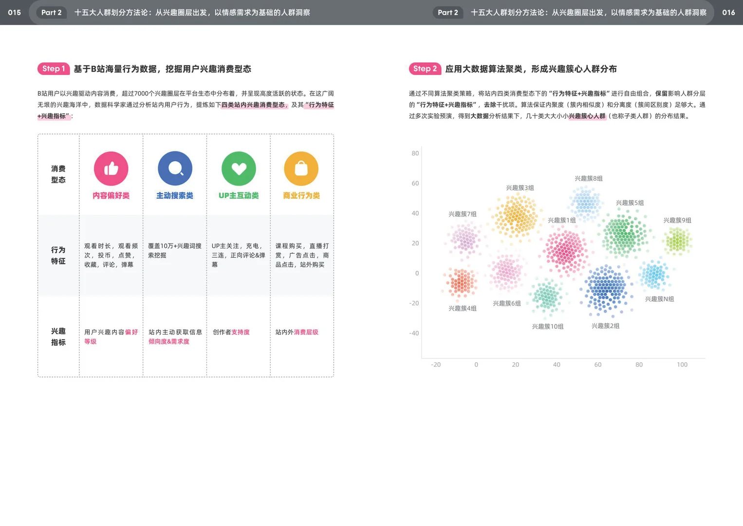Click the pink Step 2 badge

pyautogui.click(x=425, y=69)
